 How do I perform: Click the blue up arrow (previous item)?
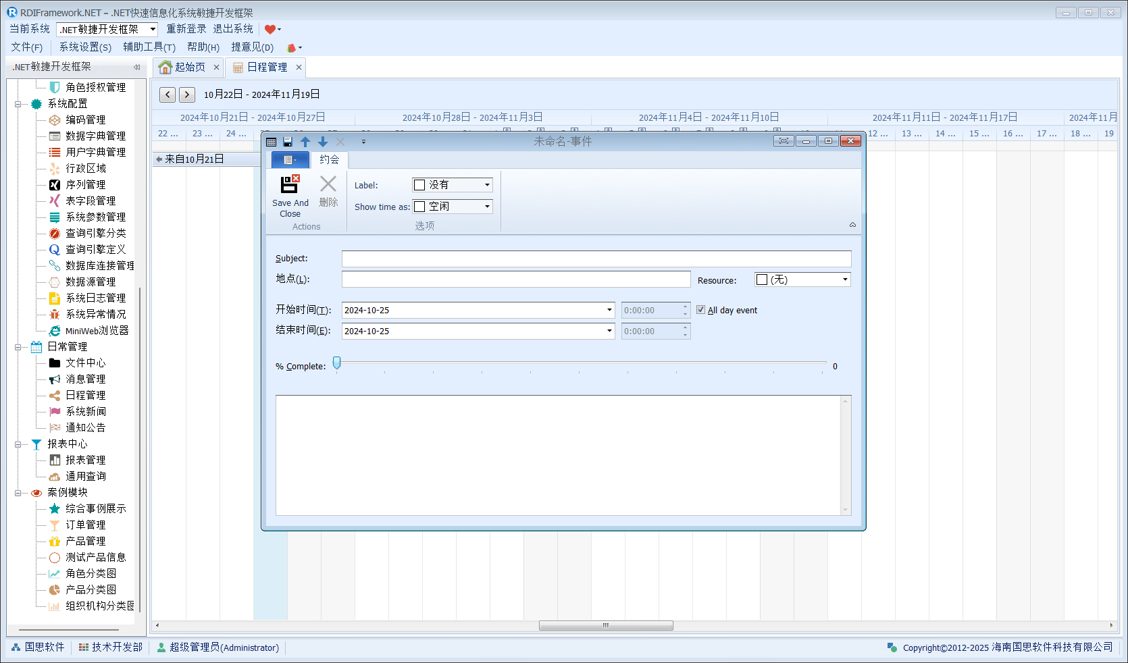tap(305, 142)
